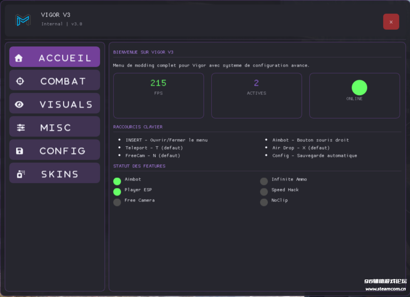Toggle the Free Camera status indicator
Image resolution: width=410 pixels, height=297 pixels.
117,202
